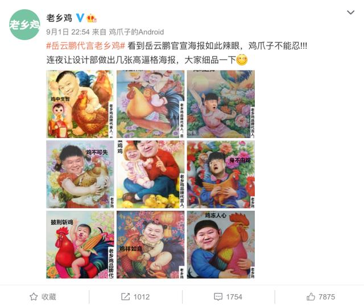Click the smiley emoji in the post text
Image resolution: width=364 pixels, height=305 pixels.
(x=242, y=60)
